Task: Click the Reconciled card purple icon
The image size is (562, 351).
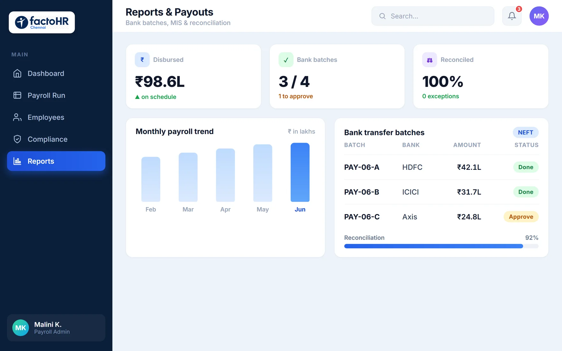Action: pos(429,60)
